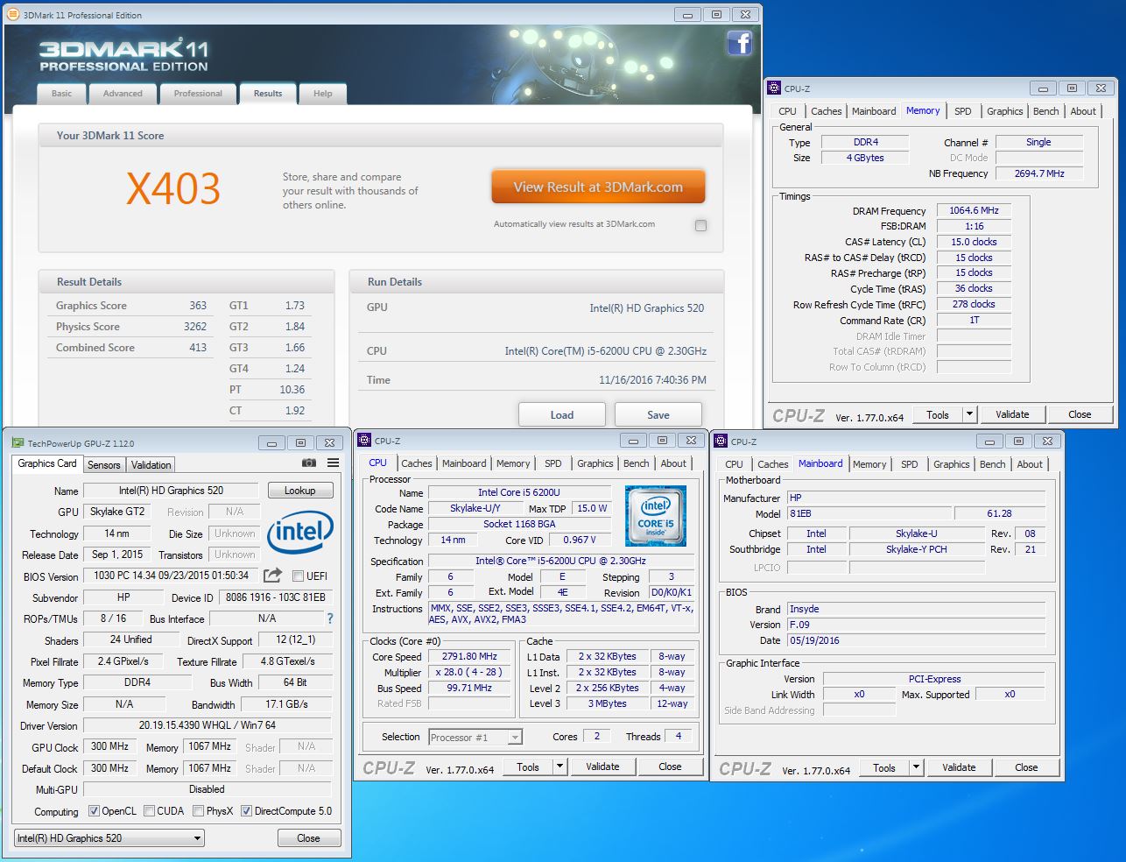Screen dimensions: 1126x862
Task: Click the X403 score text
Action: 173,188
